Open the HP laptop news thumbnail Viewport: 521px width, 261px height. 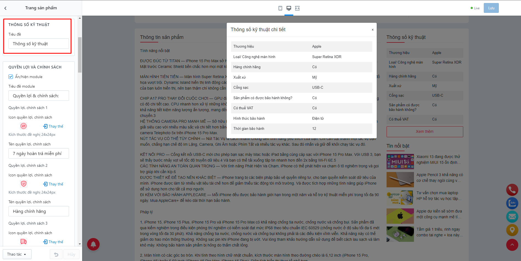[400, 198]
